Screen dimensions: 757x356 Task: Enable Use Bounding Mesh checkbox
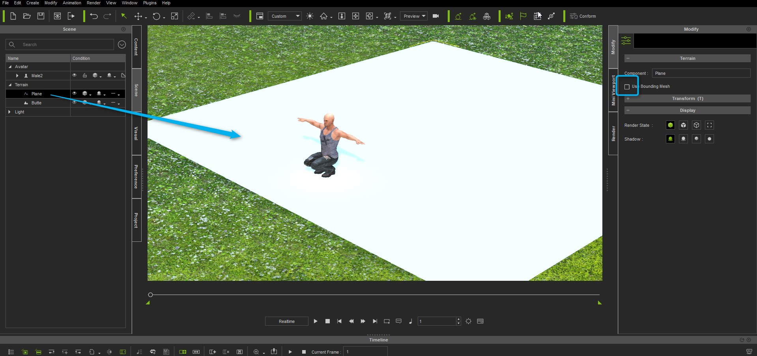tap(627, 87)
